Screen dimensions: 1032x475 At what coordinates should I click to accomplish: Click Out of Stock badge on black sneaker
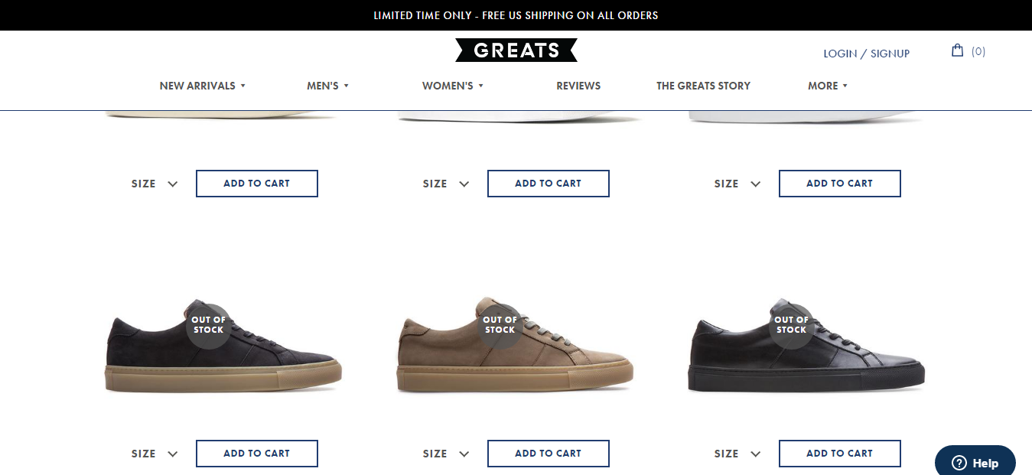(791, 325)
